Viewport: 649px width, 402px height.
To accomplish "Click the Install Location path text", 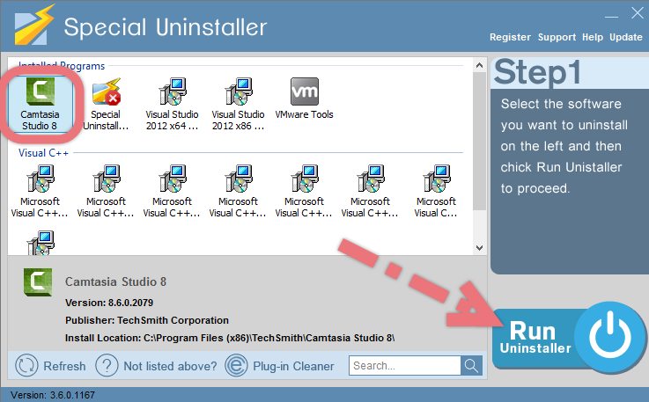I will coord(230,338).
